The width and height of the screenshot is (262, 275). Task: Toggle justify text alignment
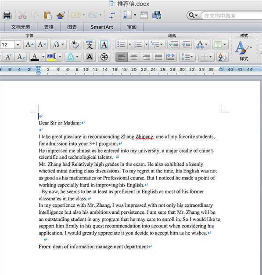click(x=158, y=57)
